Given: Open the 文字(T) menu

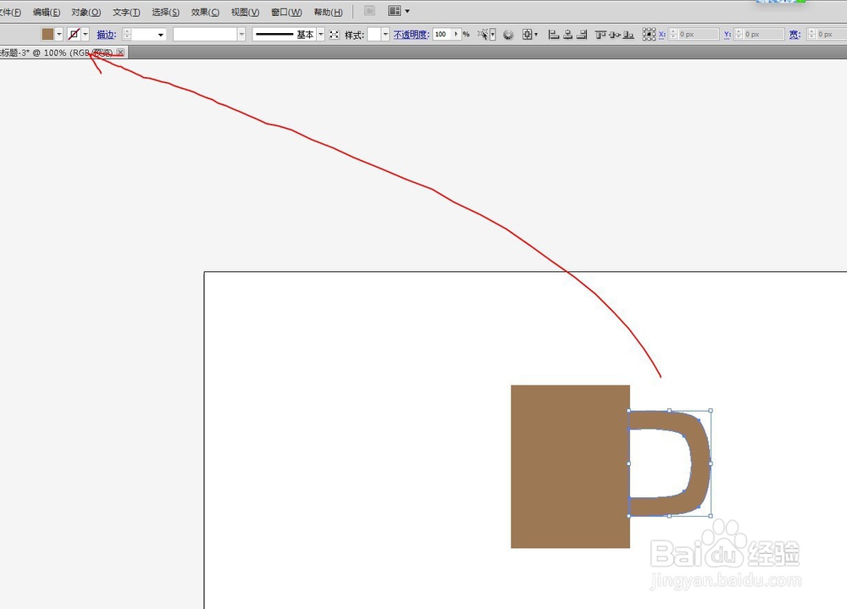Looking at the screenshot, I should pos(126,12).
